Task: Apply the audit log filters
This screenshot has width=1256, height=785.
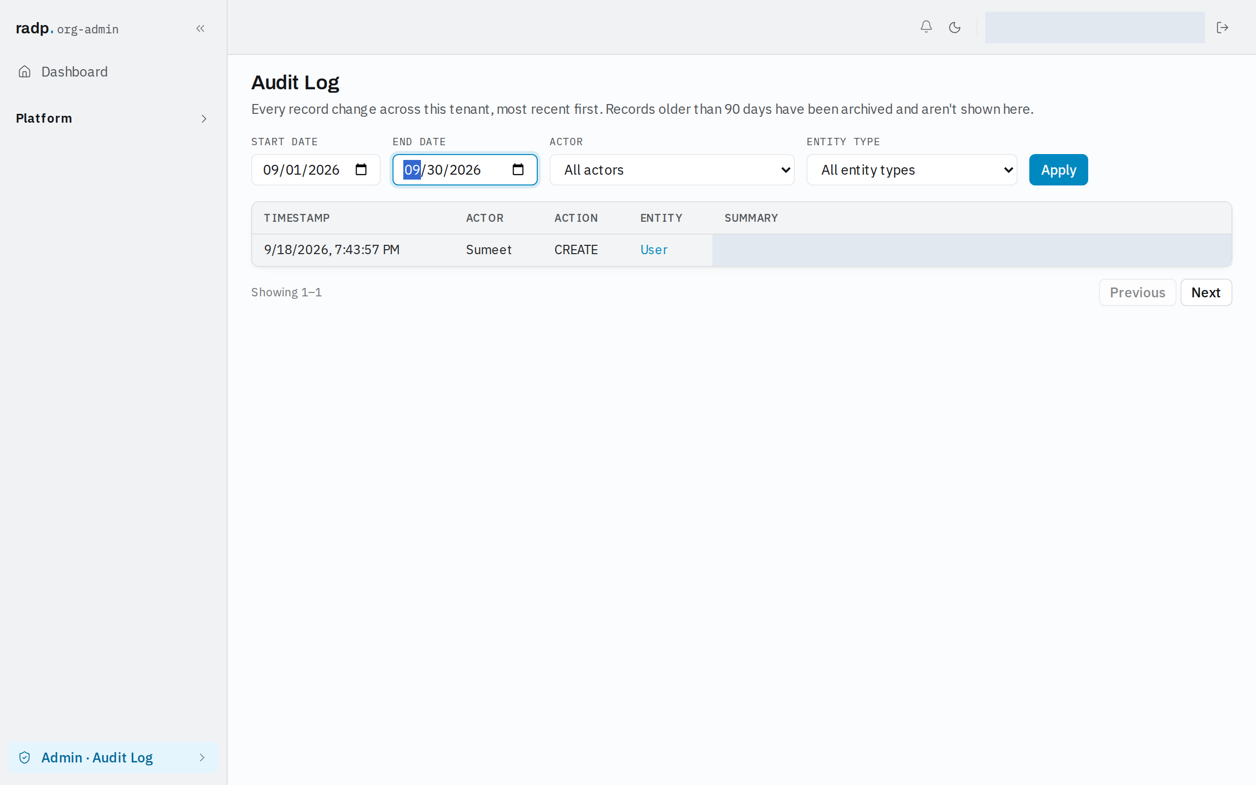Action: (1058, 170)
